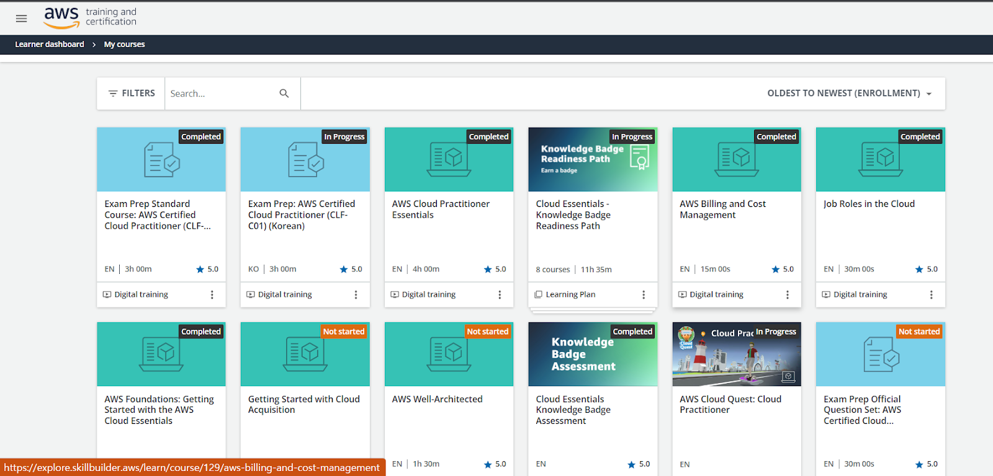Click the 5.0 star rating on Exam Prep Korean
Screen dimensions: 993x476
(x=351, y=270)
